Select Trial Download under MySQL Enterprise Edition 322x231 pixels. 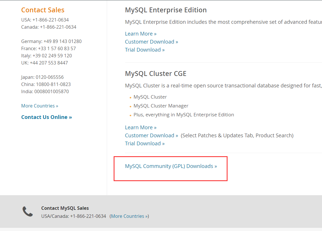145,50
